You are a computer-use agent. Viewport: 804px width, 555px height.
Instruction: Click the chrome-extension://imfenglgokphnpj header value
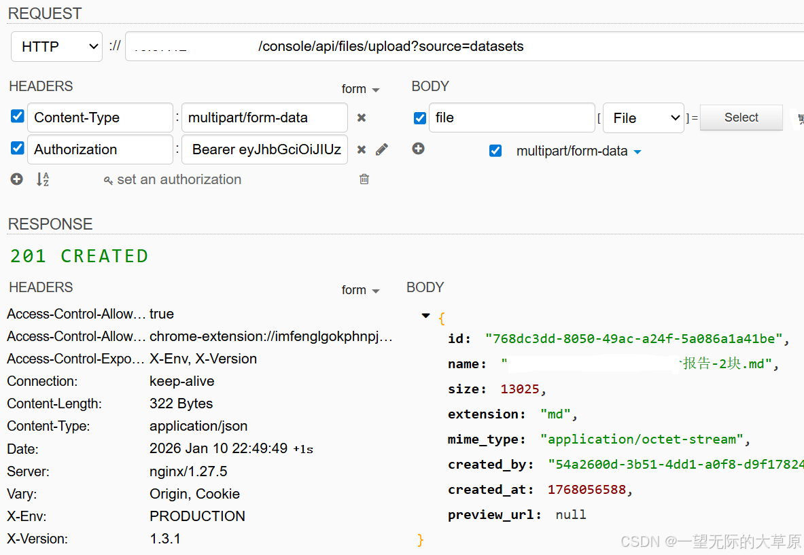click(x=271, y=336)
